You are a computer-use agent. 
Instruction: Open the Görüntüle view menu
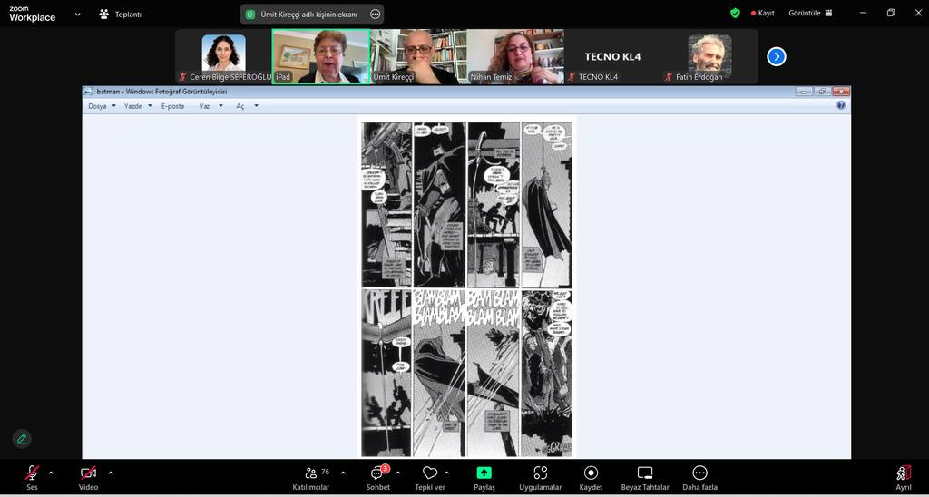click(x=810, y=13)
